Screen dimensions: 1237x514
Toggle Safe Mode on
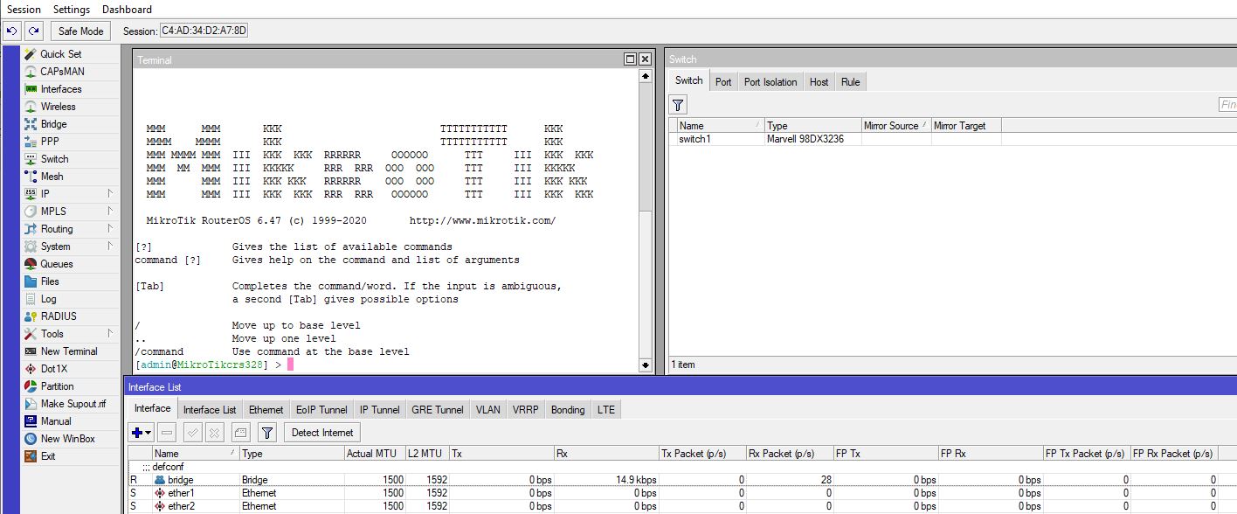80,31
